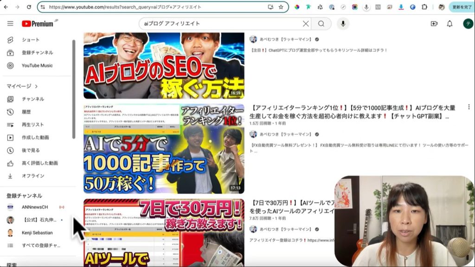This screenshot has width=475, height=267.
Task: Start voice search with microphone icon
Action: [343, 24]
